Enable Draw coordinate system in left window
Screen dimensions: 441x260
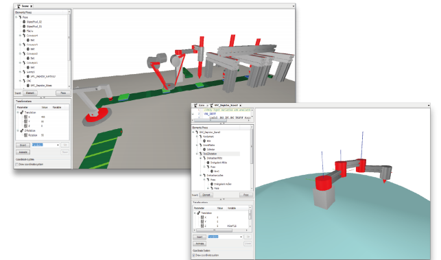click(x=17, y=165)
